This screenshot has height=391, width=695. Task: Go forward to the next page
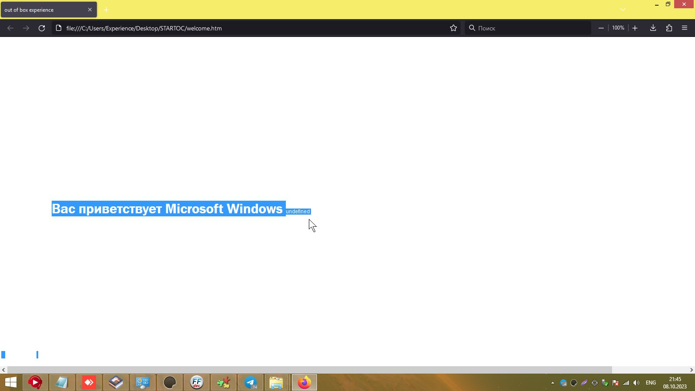point(26,28)
